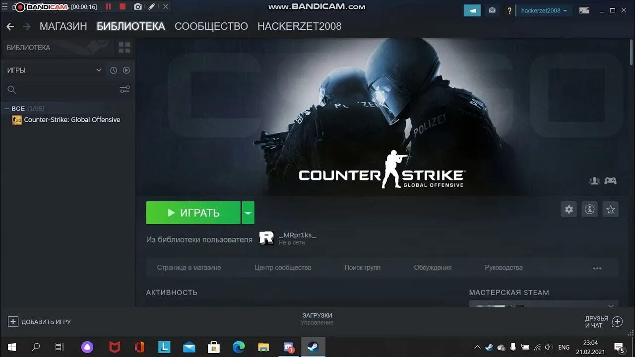Collapse the ВСЕ games list

coord(7,109)
